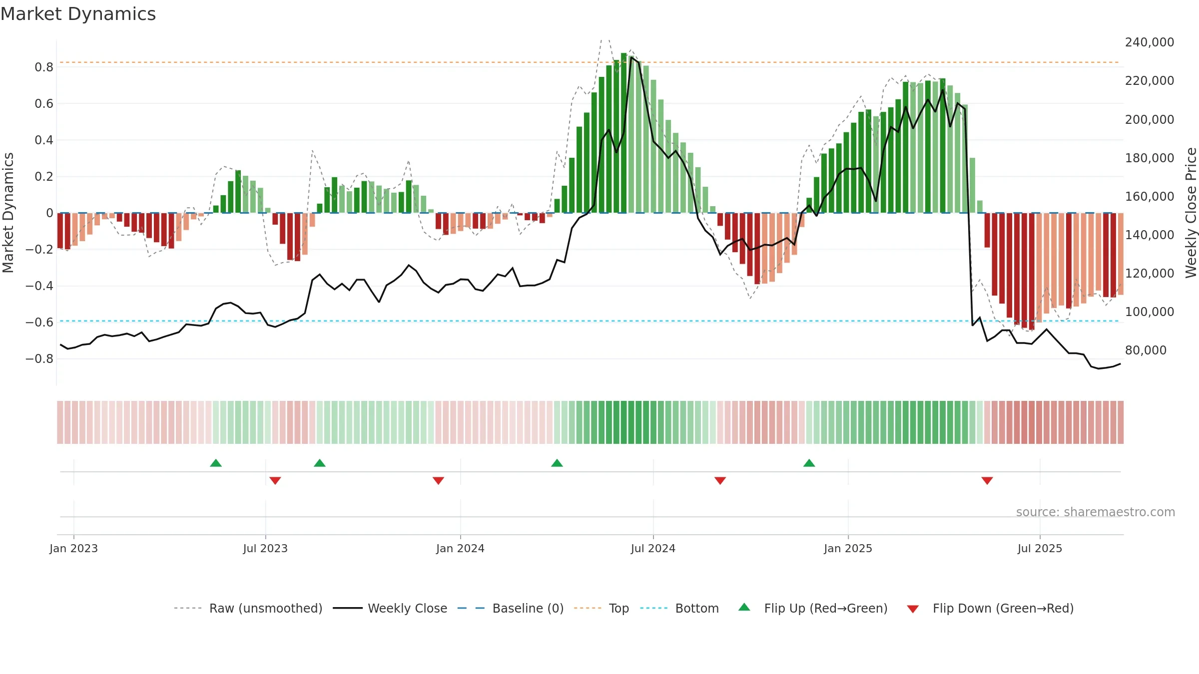This screenshot has height=674, width=1199.
Task: Click the red flip-down marker after Jul 2024
Action: tap(720, 480)
